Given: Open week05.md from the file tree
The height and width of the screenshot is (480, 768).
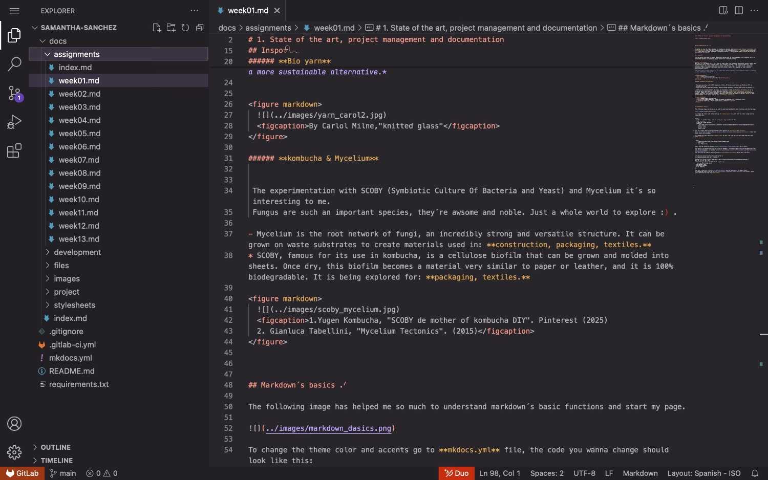Looking at the screenshot, I should [x=79, y=134].
